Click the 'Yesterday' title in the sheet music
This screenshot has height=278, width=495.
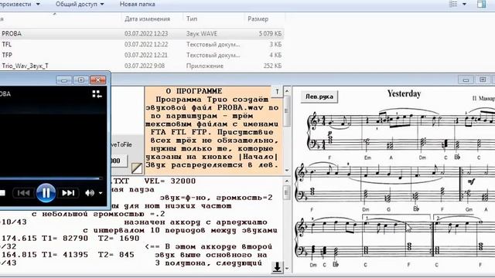(404, 93)
